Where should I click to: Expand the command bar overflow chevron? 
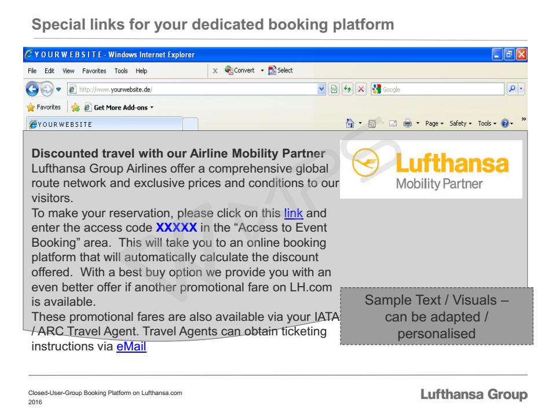[524, 119]
